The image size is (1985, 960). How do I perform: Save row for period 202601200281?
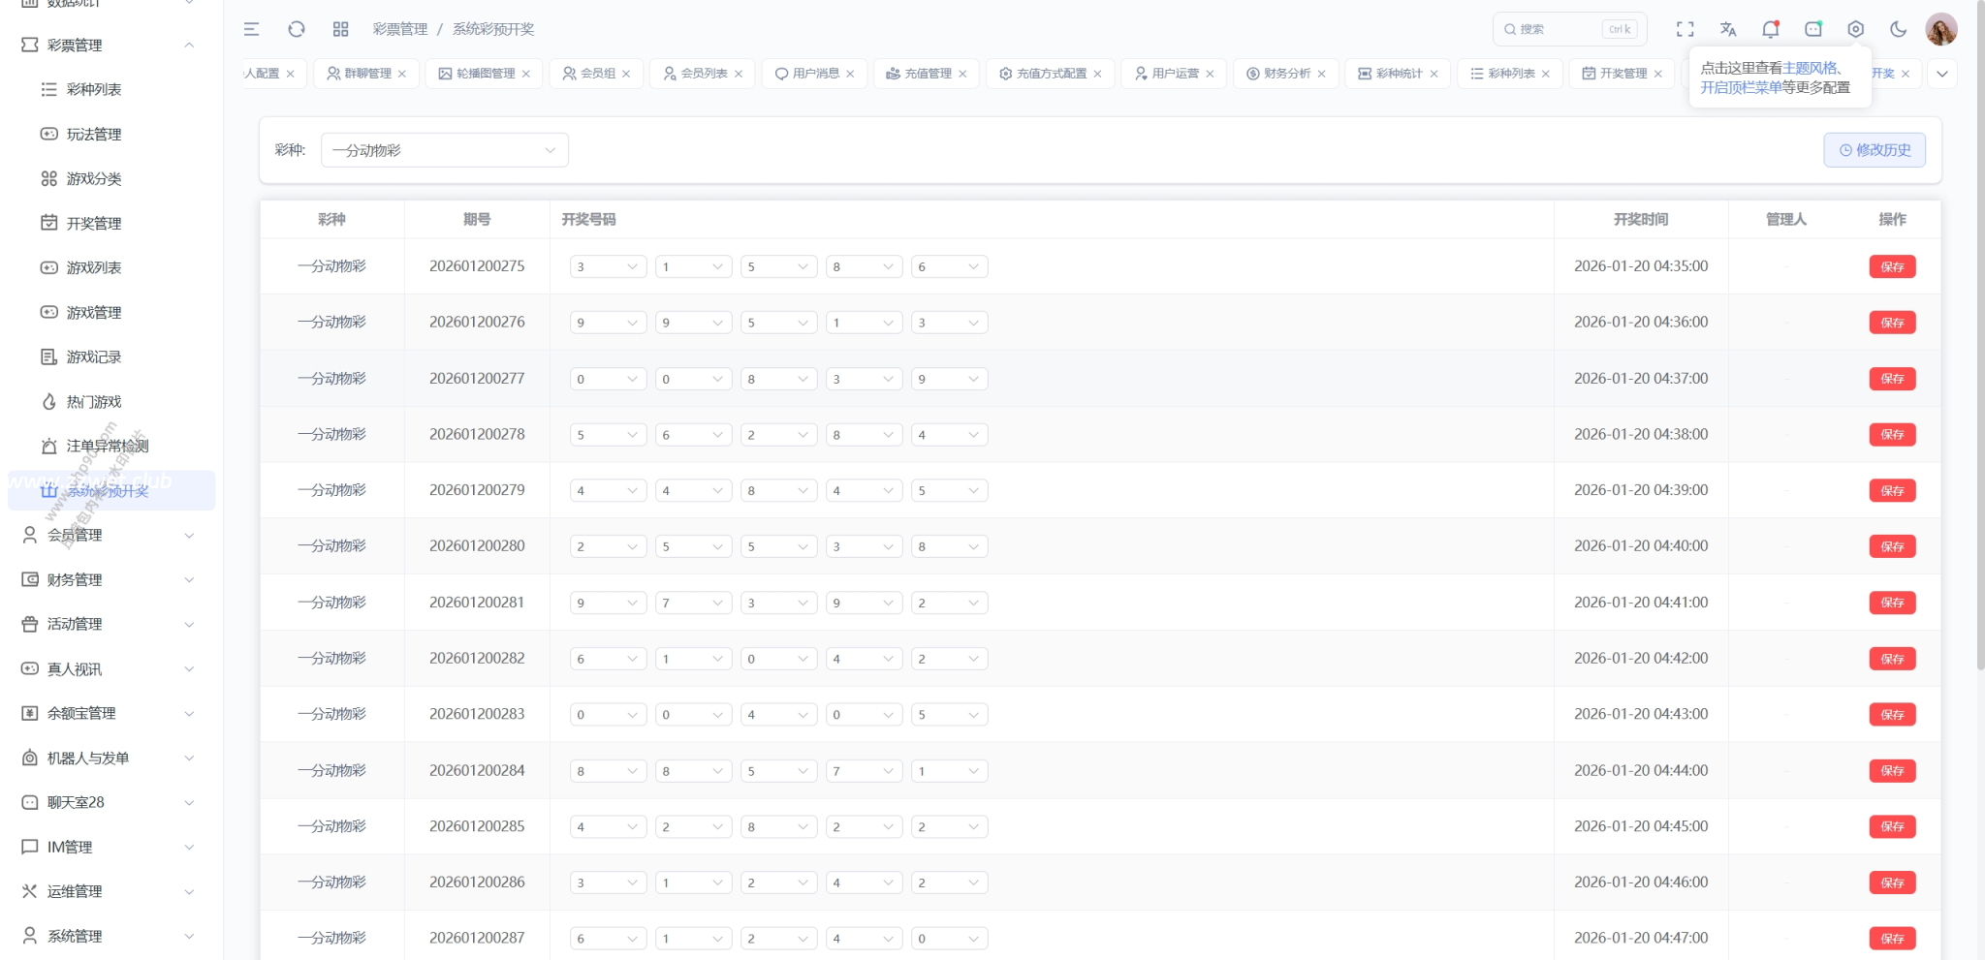click(1892, 603)
